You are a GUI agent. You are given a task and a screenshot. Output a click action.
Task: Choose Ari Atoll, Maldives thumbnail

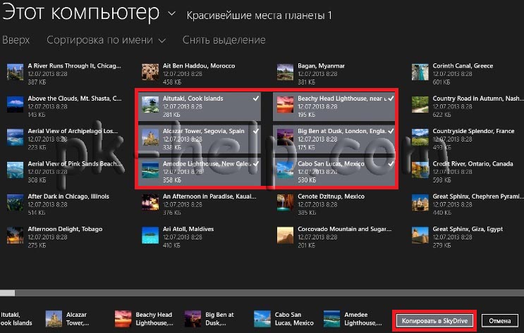click(150, 235)
